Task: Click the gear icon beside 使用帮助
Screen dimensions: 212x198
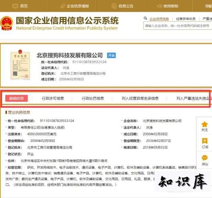Action: pos(159,6)
